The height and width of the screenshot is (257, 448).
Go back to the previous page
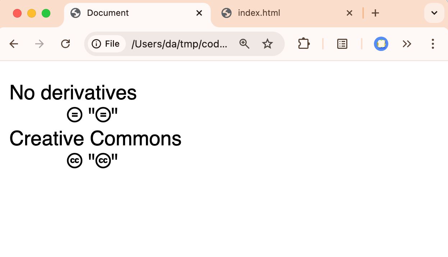coord(14,44)
